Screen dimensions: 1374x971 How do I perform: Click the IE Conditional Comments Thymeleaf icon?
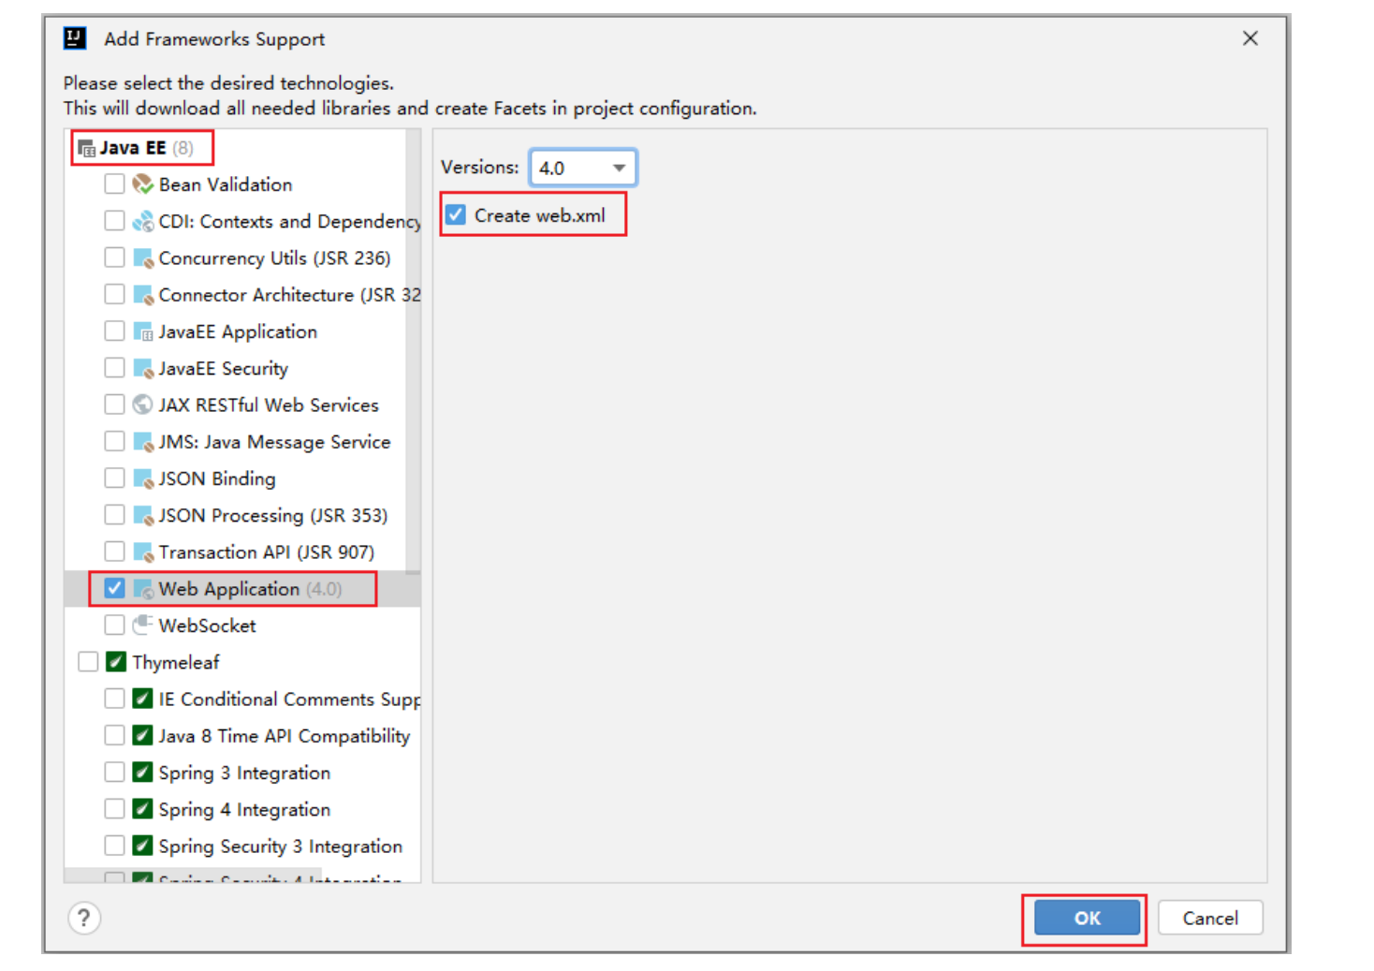142,699
